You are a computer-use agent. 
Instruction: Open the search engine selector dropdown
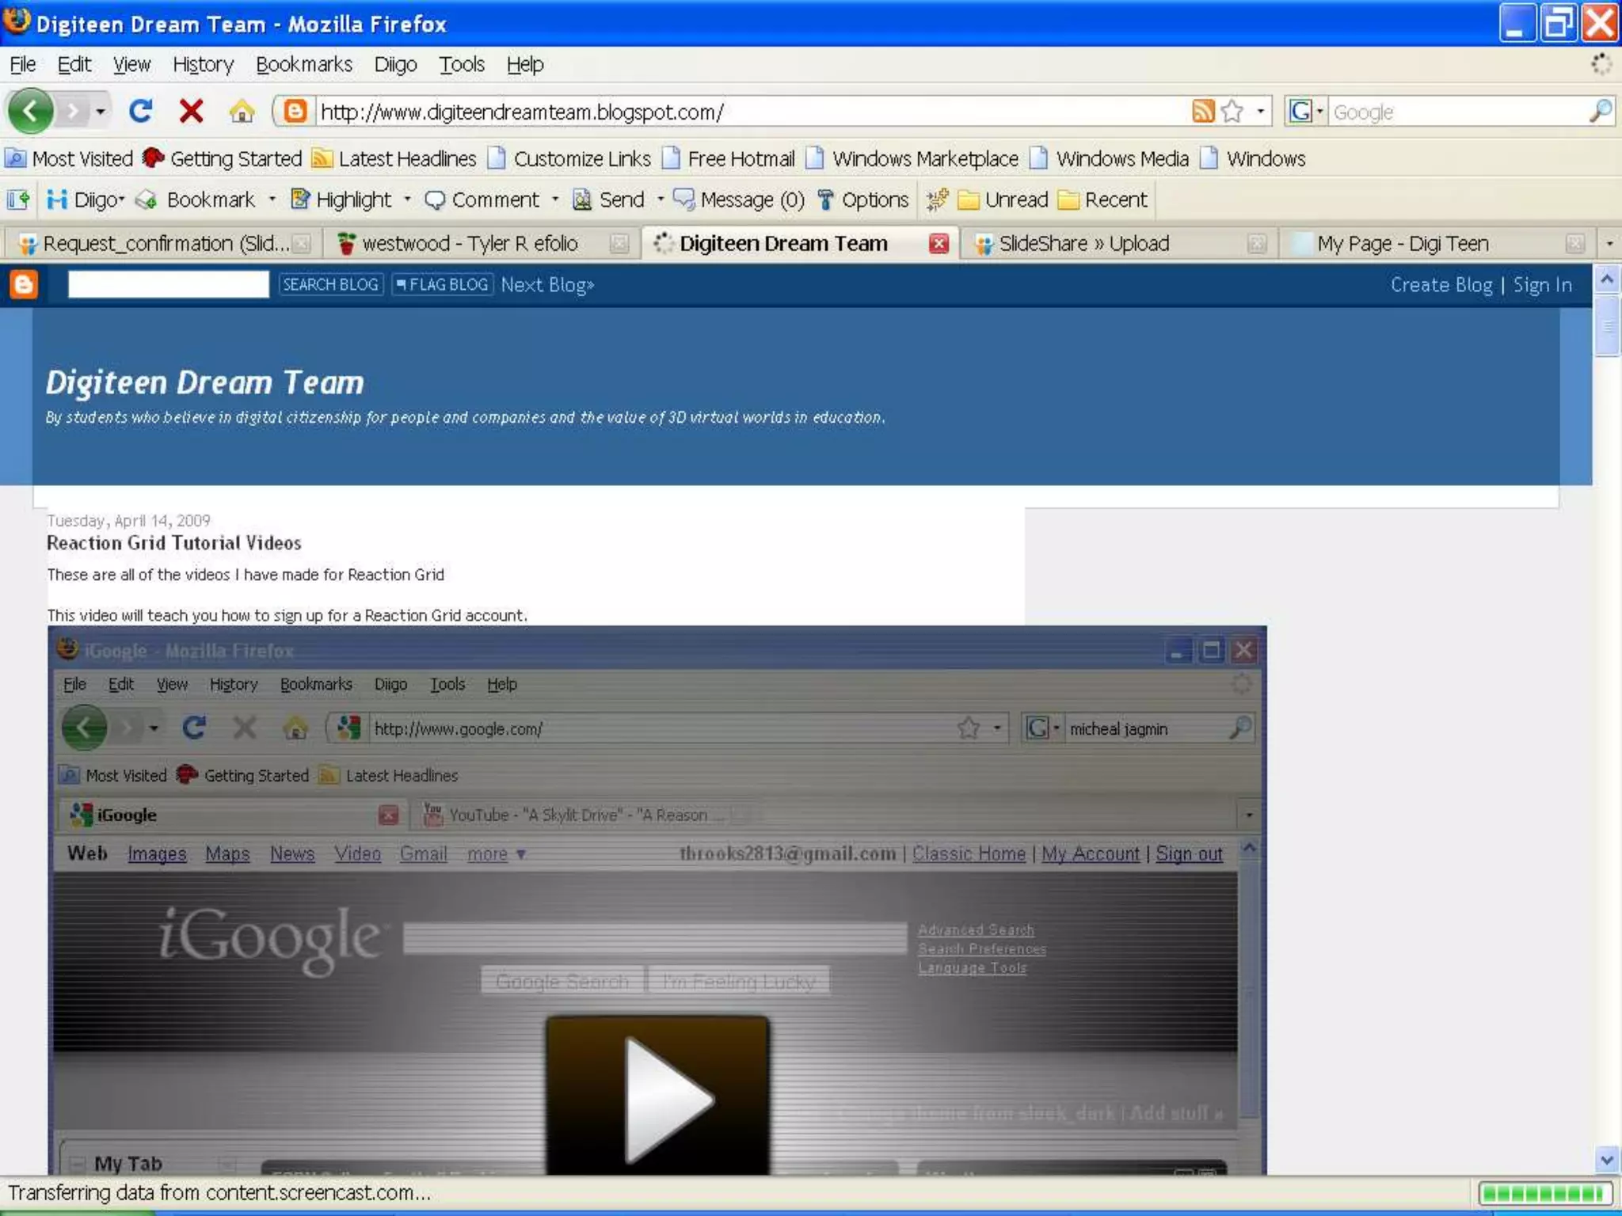pos(1305,112)
